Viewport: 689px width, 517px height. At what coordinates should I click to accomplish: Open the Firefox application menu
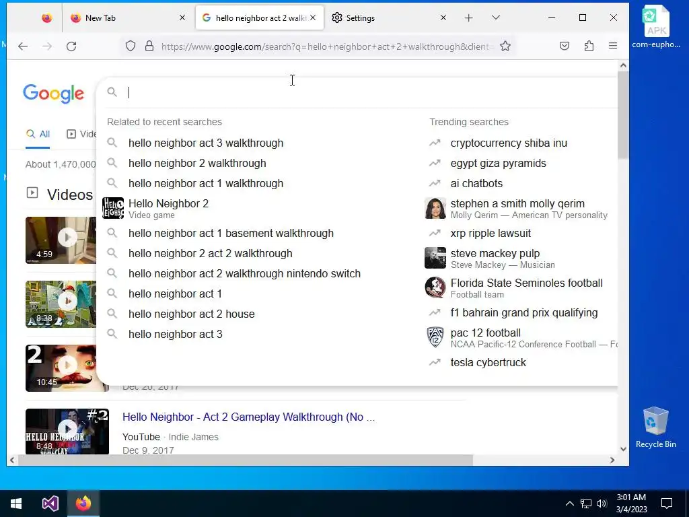(x=613, y=46)
